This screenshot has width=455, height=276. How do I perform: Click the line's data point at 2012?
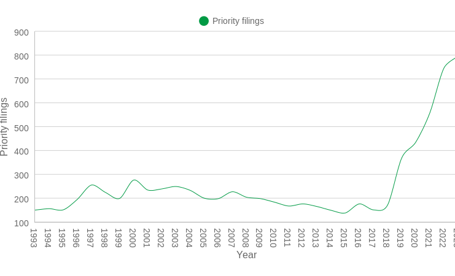coord(302,204)
